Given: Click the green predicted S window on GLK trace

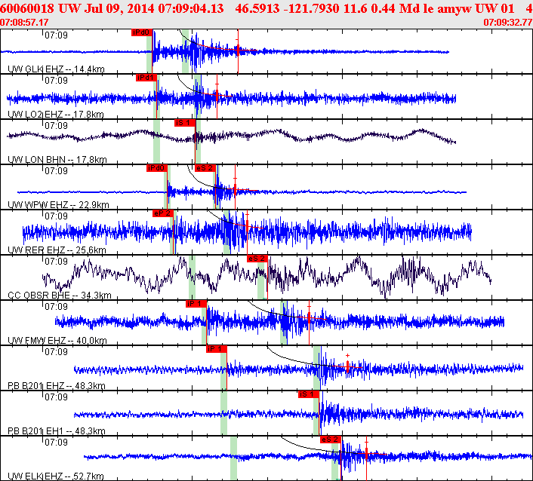Looking at the screenshot, I should pyautogui.click(x=185, y=51).
